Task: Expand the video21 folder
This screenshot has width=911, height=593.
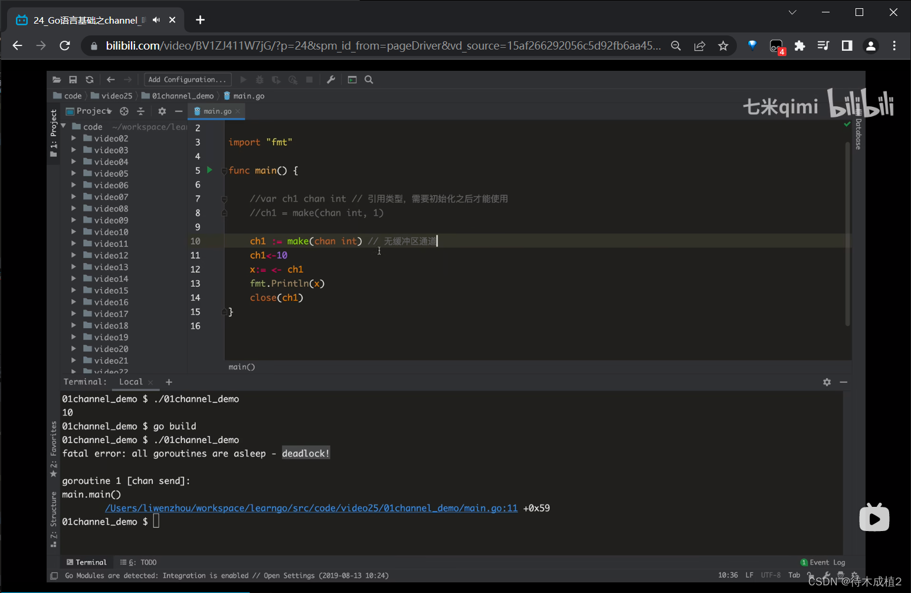Action: tap(74, 361)
